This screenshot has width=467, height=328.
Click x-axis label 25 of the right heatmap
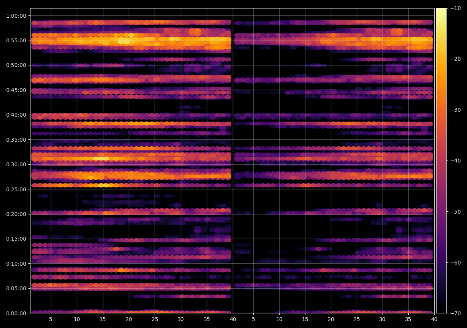(357, 320)
